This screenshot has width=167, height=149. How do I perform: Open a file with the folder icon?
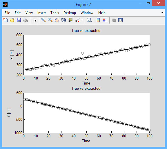(x=12, y=20)
